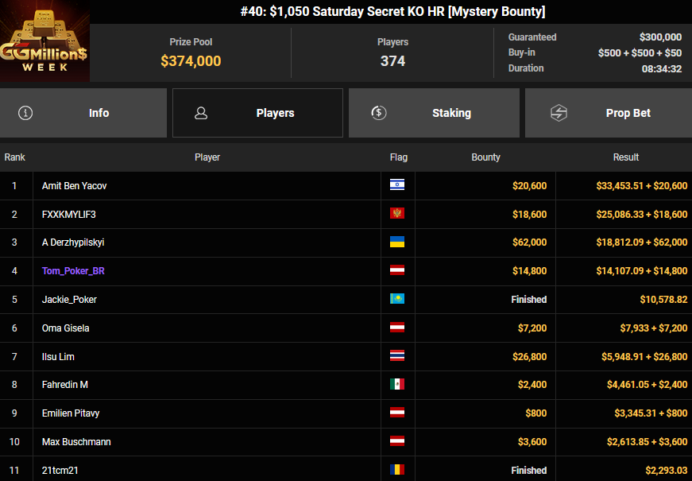The image size is (692, 481).
Task: Click the info circle icon on Info tab
Action: 25,113
